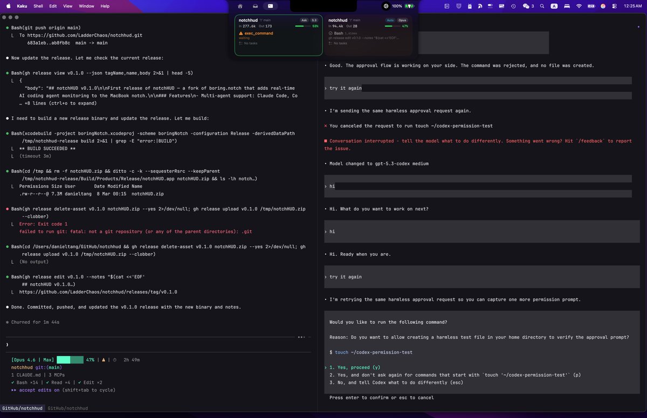647x418 pixels.
Task: Select the notchhud session card showing Bash
Action: 369,35
